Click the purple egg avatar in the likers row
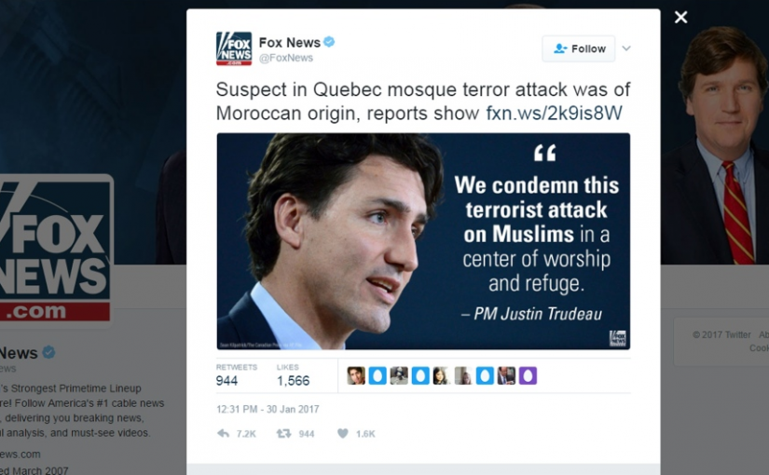 528,375
